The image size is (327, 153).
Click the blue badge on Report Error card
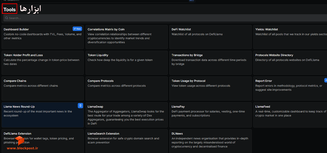[x=325, y=80]
